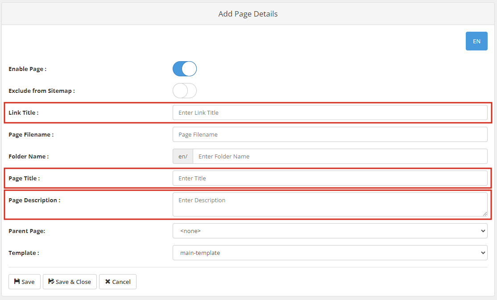Click inside the Enter Link Title field

(x=330, y=112)
